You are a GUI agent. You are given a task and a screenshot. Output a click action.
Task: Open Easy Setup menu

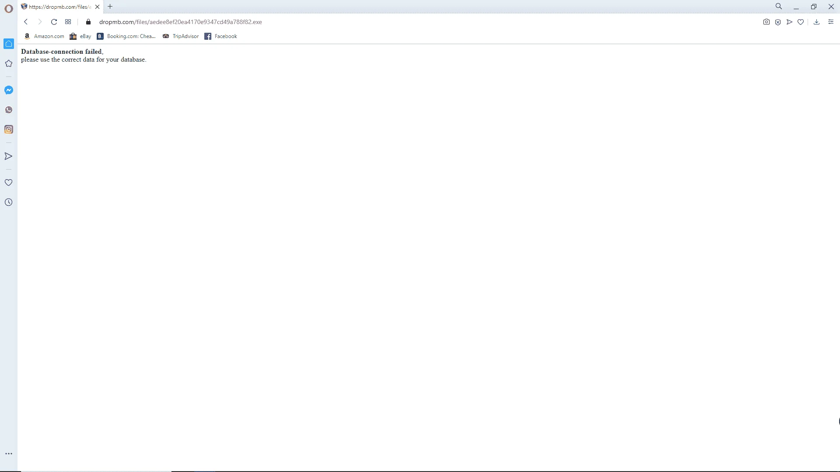[831, 22]
